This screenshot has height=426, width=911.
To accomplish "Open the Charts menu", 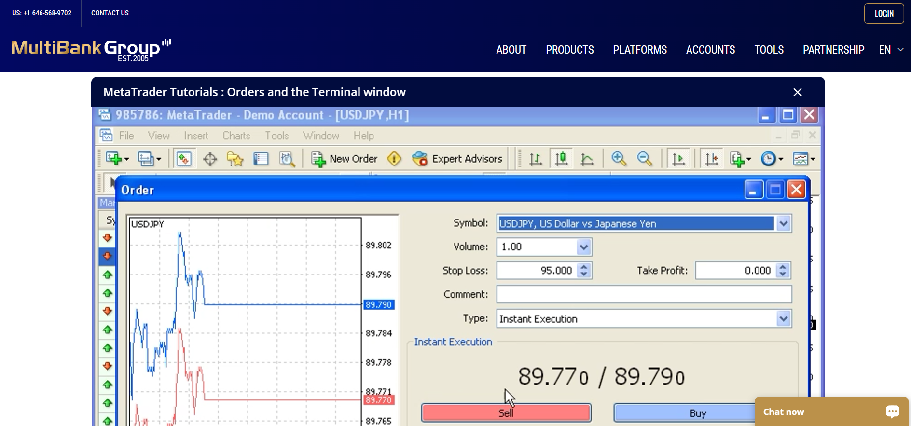I will [236, 136].
